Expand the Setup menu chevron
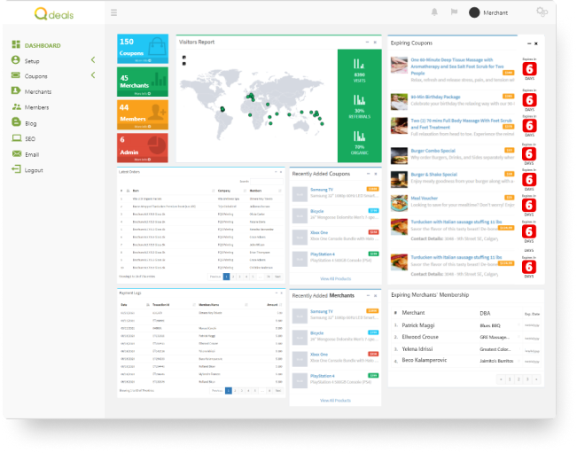The image size is (577, 453). pos(93,60)
